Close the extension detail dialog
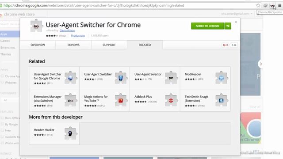 pos(236,22)
